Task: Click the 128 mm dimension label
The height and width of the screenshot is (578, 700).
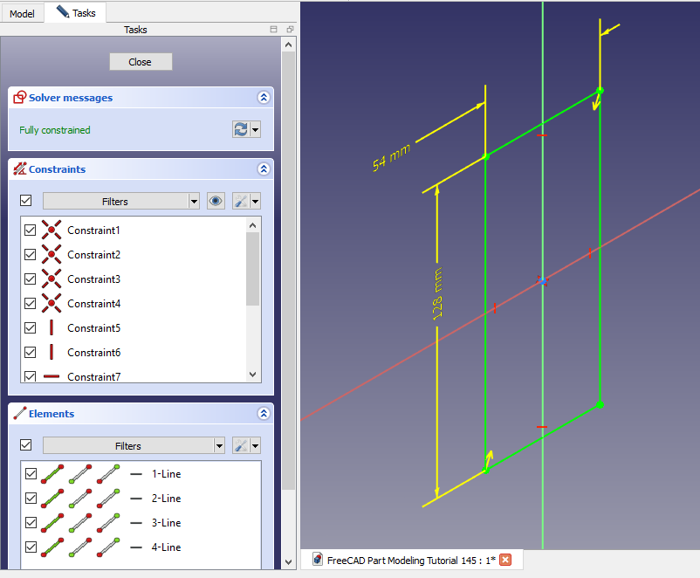Action: point(439,292)
